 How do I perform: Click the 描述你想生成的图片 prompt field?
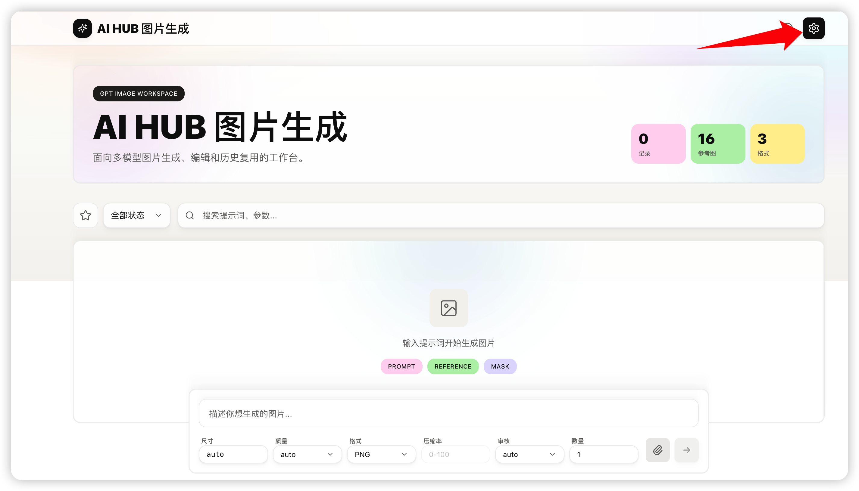(x=448, y=413)
